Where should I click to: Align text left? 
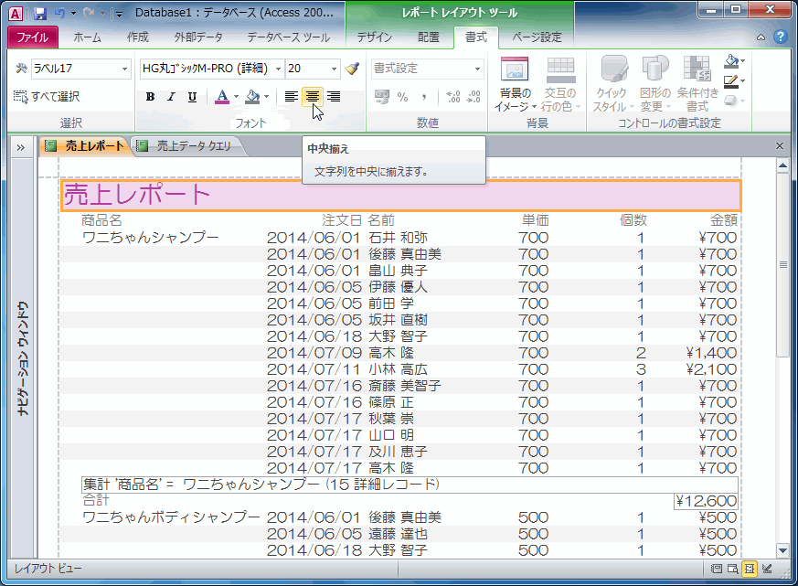coord(291,97)
